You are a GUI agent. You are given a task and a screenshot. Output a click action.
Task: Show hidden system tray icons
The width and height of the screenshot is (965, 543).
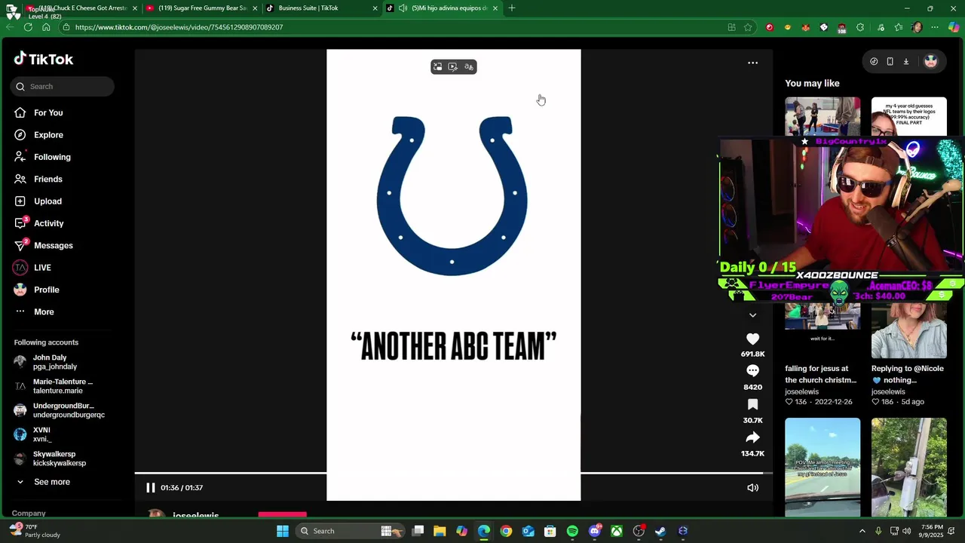(862, 531)
